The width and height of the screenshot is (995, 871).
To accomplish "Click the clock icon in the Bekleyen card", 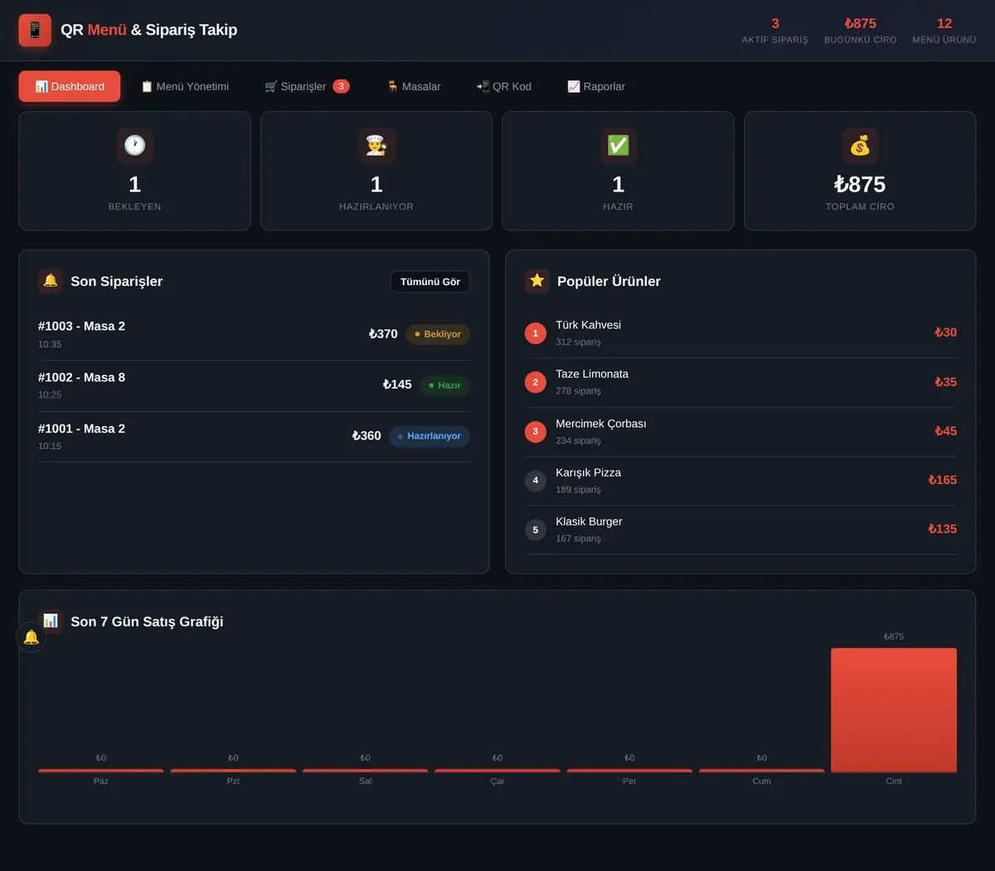I will pyautogui.click(x=135, y=146).
